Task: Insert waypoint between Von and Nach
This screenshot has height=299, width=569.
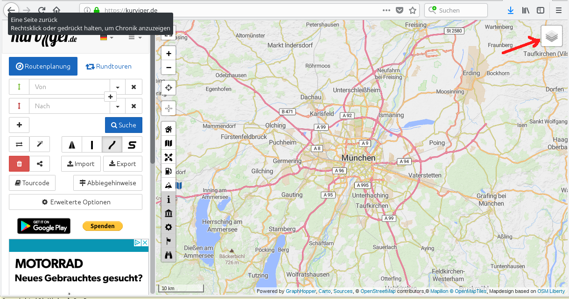Action: click(x=110, y=97)
